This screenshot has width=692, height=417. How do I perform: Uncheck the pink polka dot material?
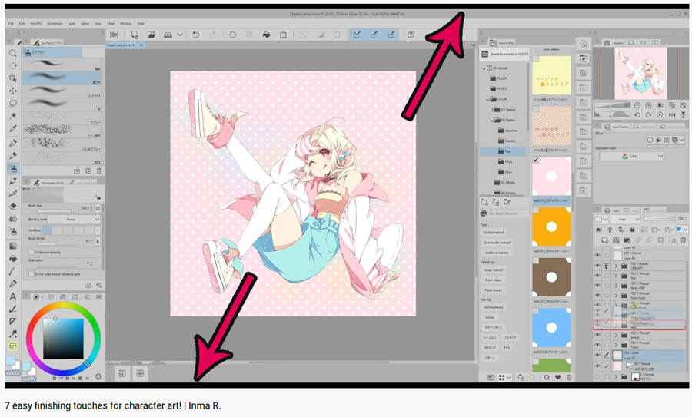(x=536, y=160)
